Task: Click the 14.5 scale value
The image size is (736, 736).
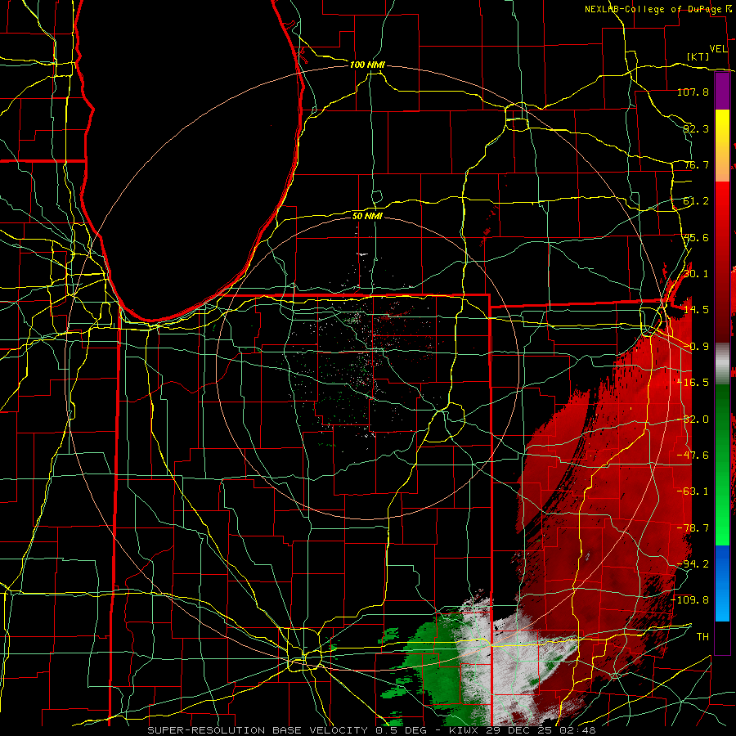Action: 696,310
